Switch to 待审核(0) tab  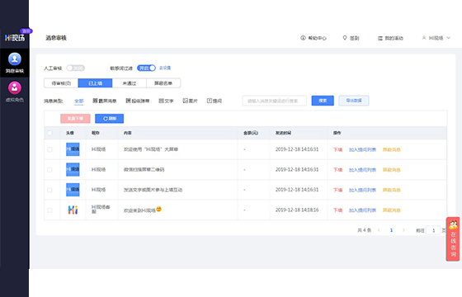click(x=61, y=83)
